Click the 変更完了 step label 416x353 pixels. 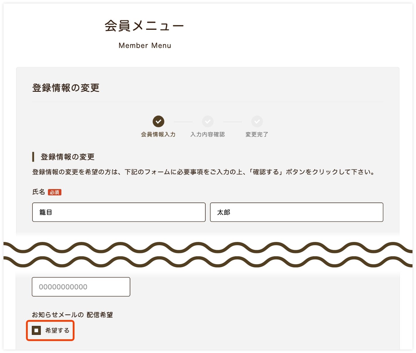click(x=257, y=134)
